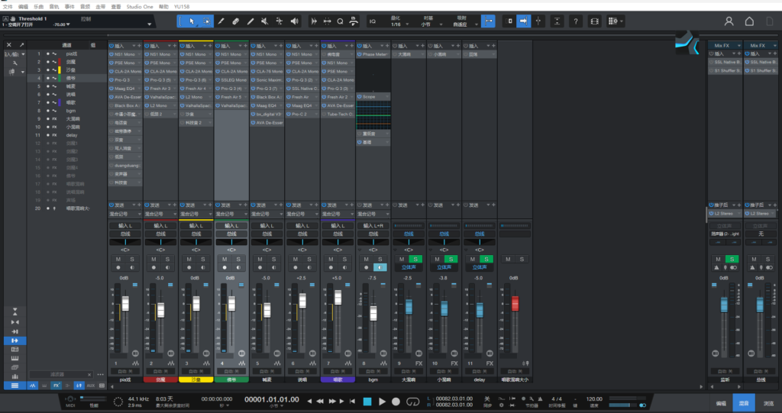Select the arrow tool in the toolbar
This screenshot has height=413, width=782.
click(x=191, y=21)
